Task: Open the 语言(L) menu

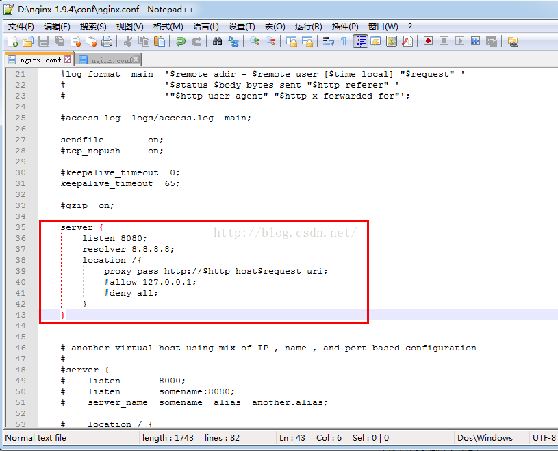Action: coord(205,27)
